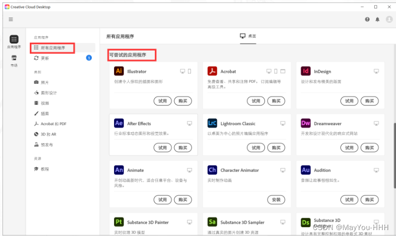Click 试用 for Dreamweaver
Viewport: 396px width, 236px height.
[349, 147]
